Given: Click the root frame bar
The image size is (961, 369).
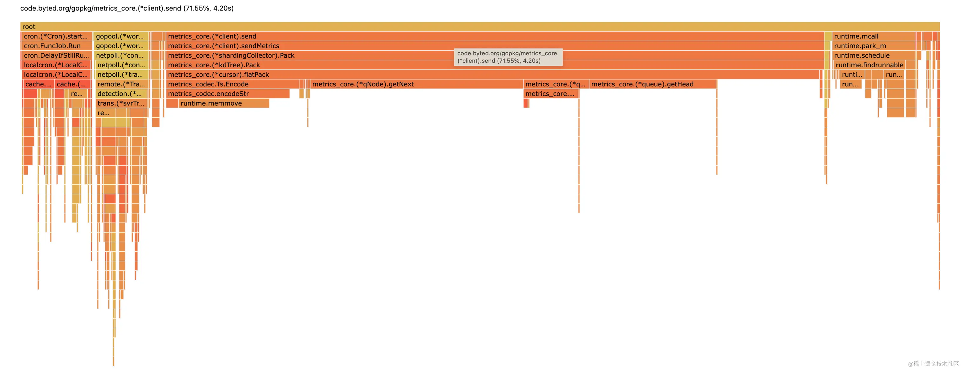Looking at the screenshot, I should point(480,26).
